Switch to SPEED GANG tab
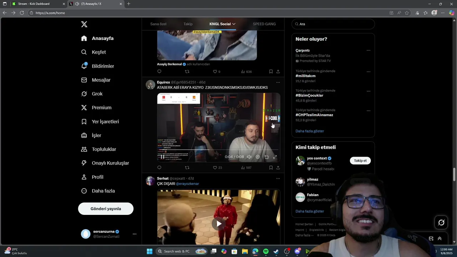 point(264,24)
